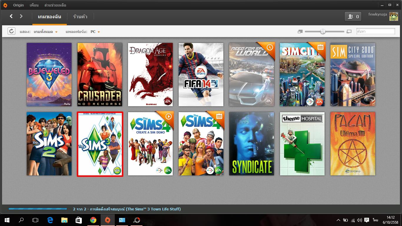Viewport: 402px width, 226px height.
Task: Open the ส่วนช่วยเหลือ menu
Action: [55, 5]
